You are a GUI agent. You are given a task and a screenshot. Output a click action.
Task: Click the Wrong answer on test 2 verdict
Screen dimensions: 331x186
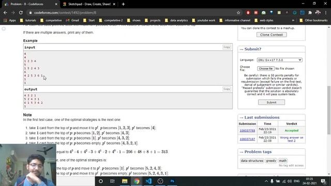tap(292, 139)
